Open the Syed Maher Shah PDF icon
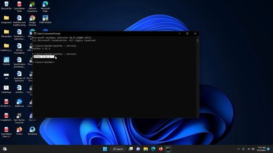This screenshot has height=153, width=273. pos(19,7)
